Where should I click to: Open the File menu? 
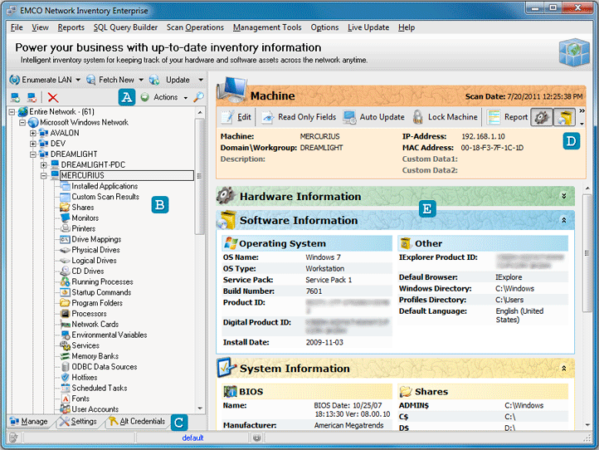17,27
